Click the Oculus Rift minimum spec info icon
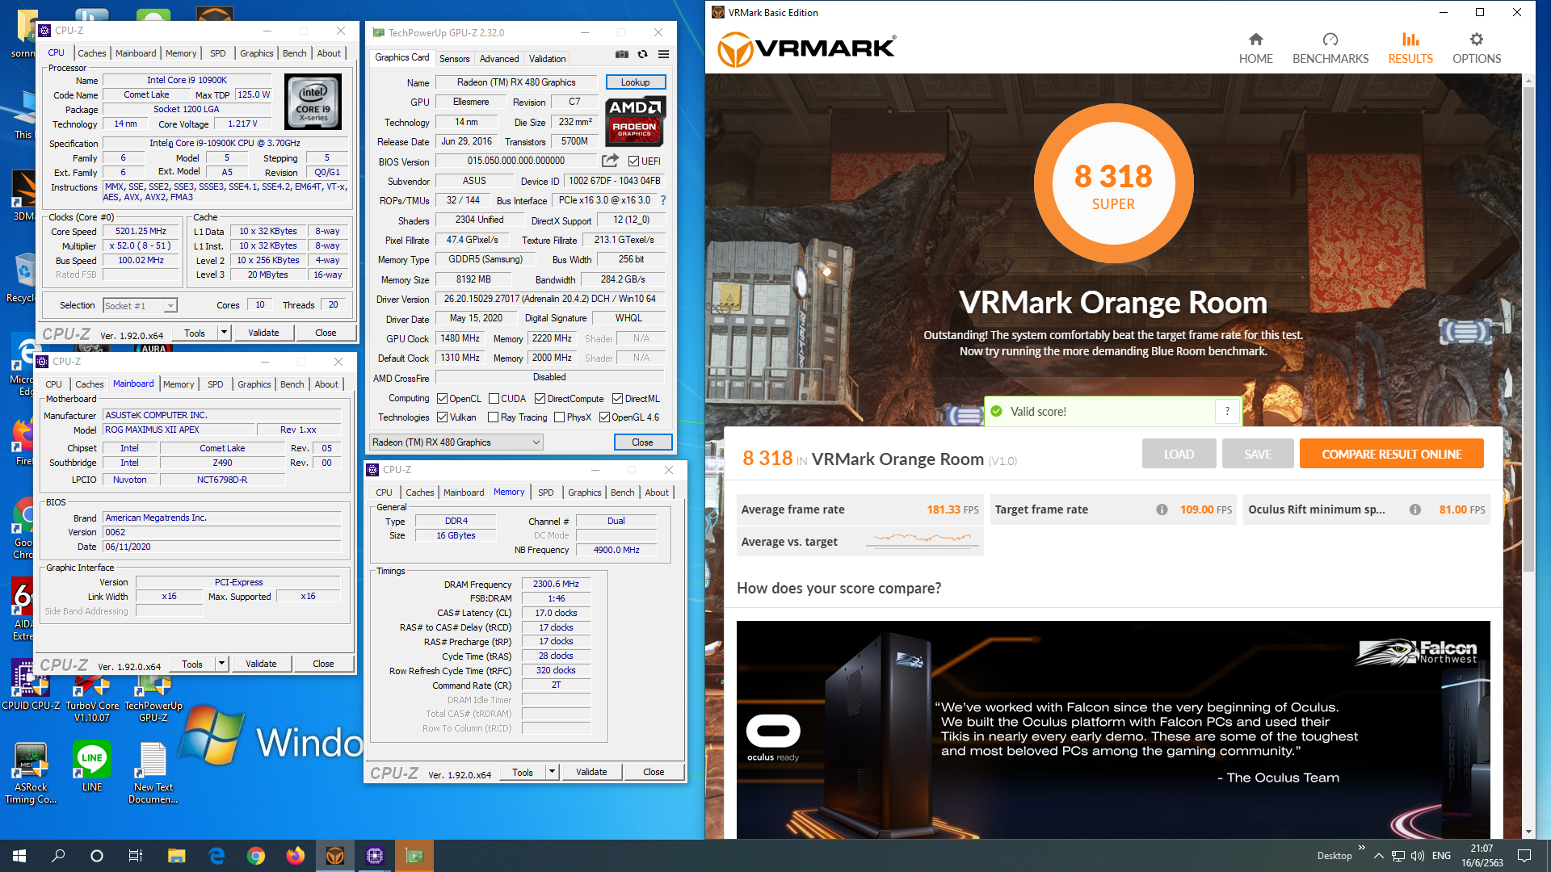 pyautogui.click(x=1415, y=509)
